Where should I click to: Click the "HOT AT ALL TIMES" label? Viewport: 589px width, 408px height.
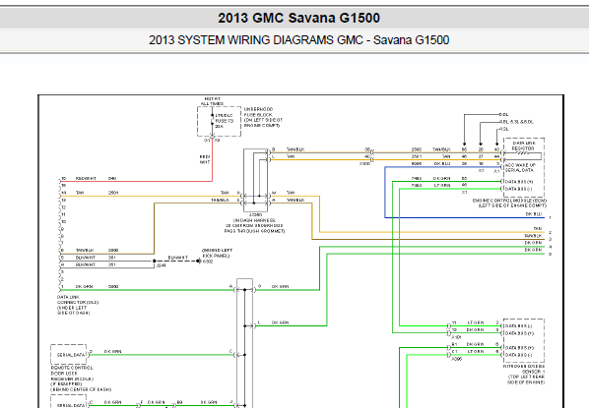point(212,101)
